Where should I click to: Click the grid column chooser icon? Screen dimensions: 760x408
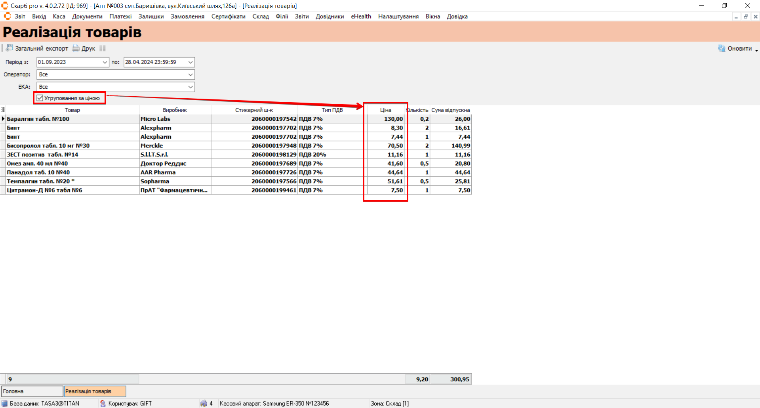coord(3,110)
